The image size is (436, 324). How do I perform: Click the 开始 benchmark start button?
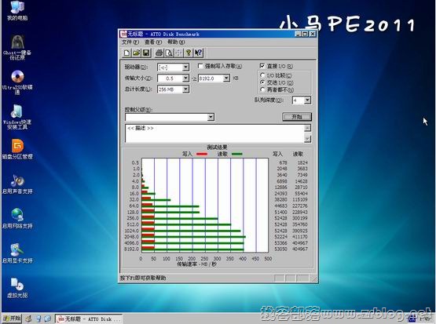pos(297,117)
